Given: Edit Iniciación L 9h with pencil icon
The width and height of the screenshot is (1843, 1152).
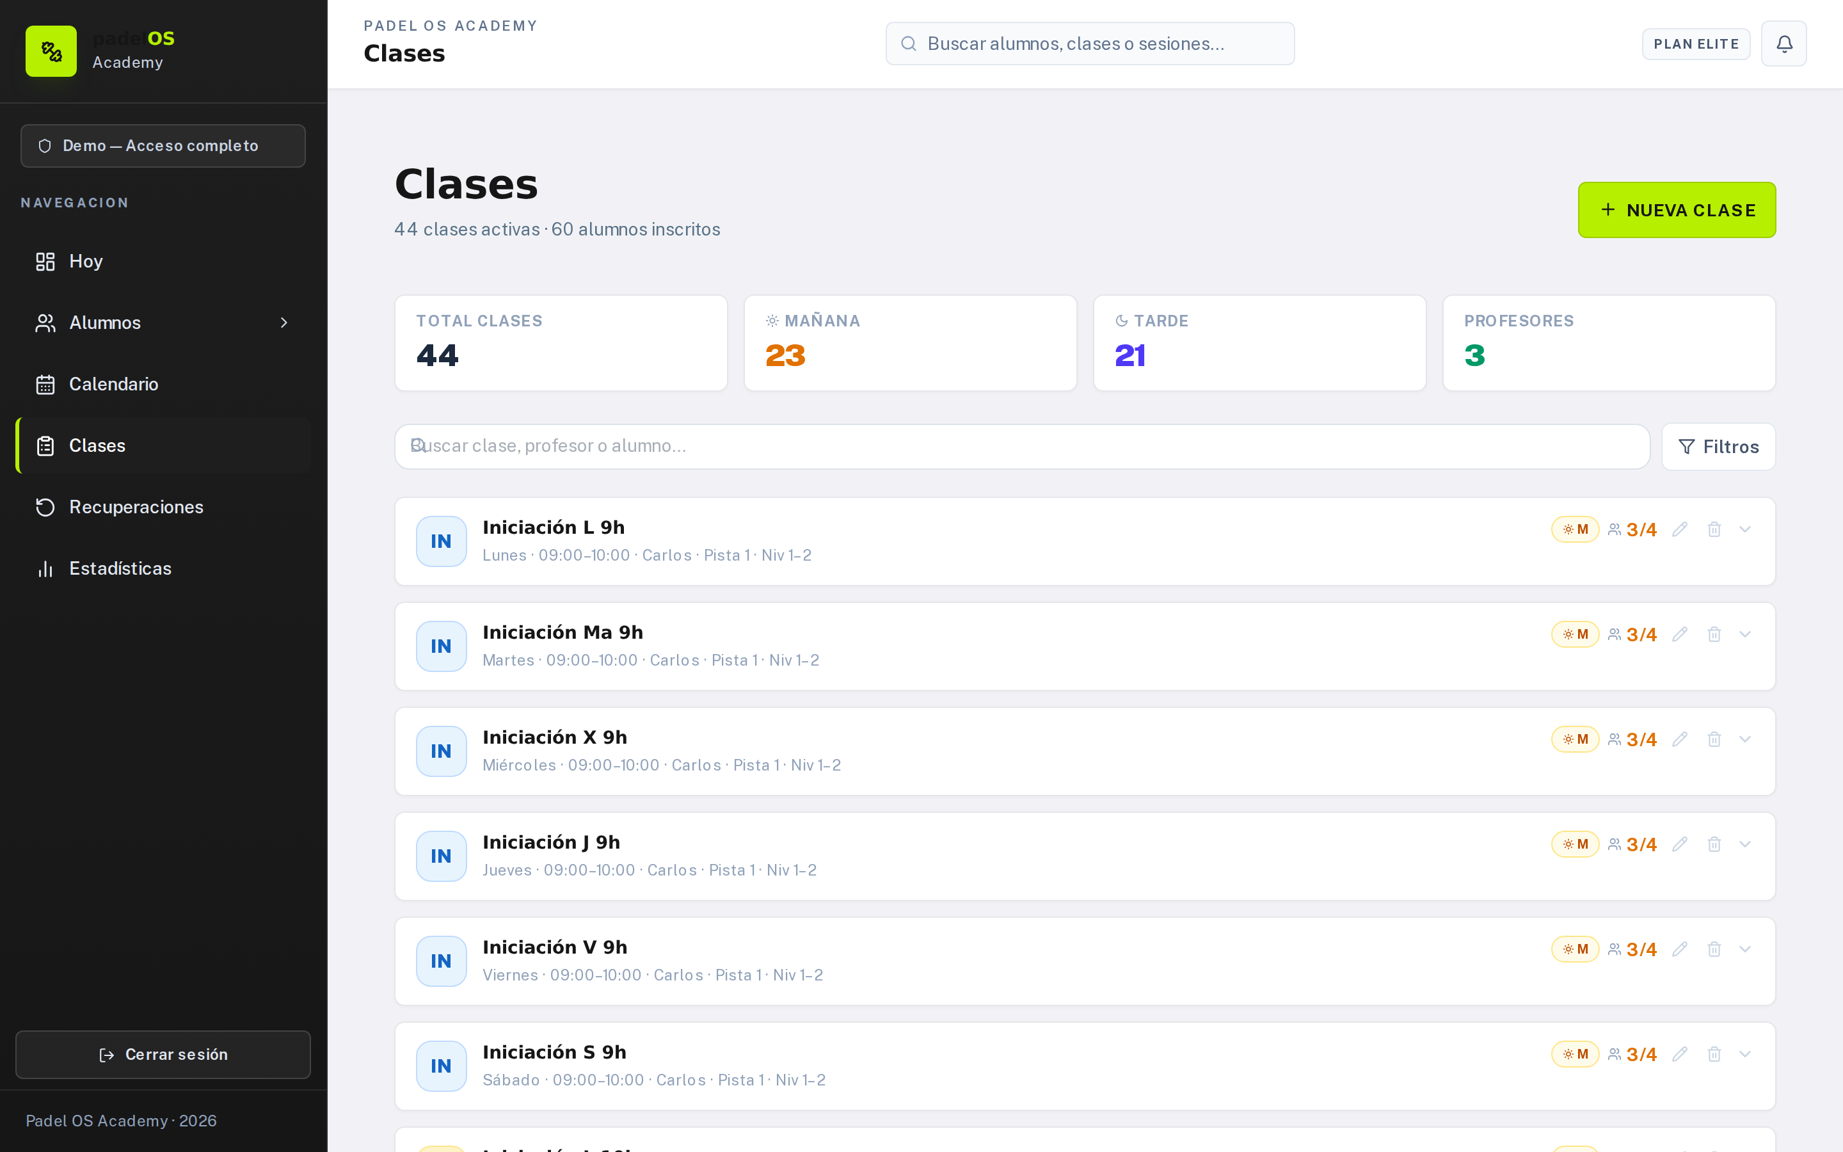Looking at the screenshot, I should (1679, 529).
